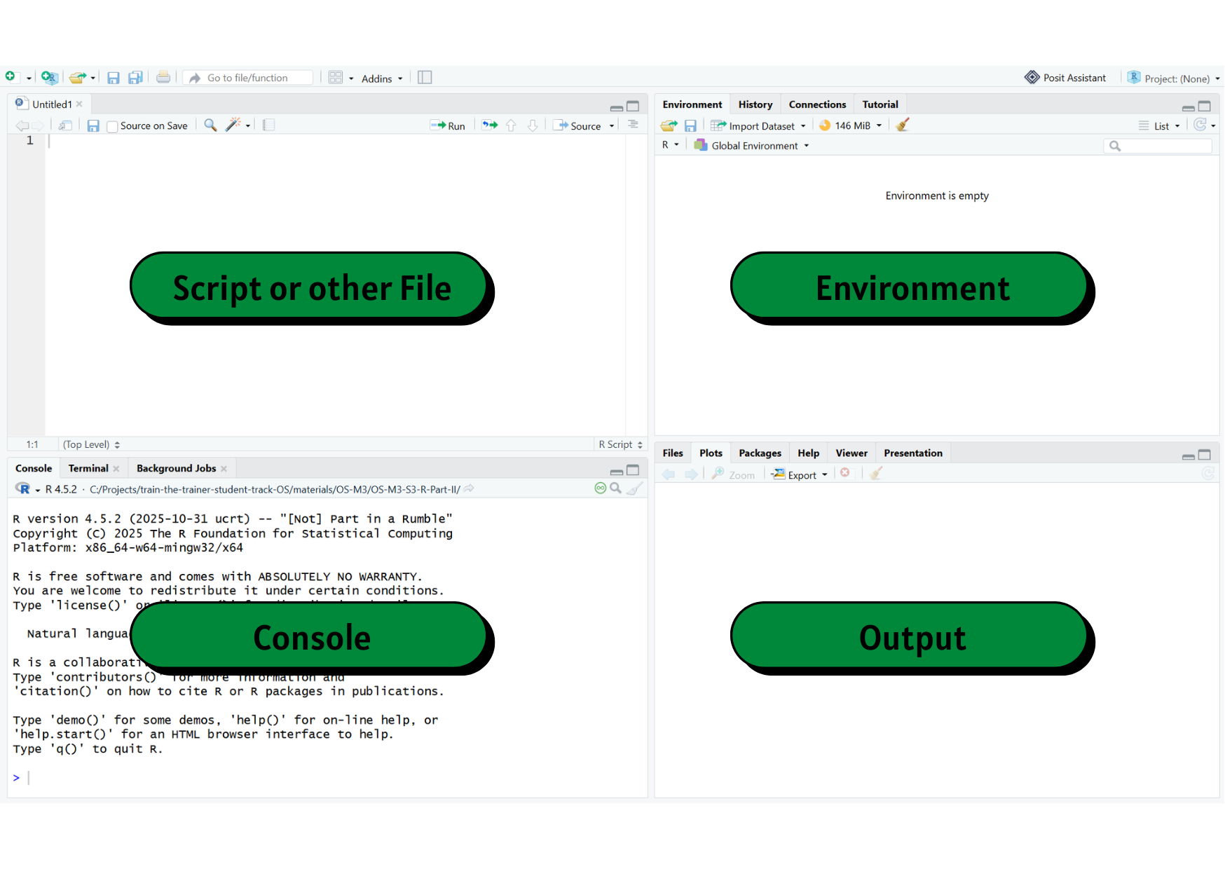Open 146 MiB memory usage dropdown
1225x869 pixels.
click(851, 125)
